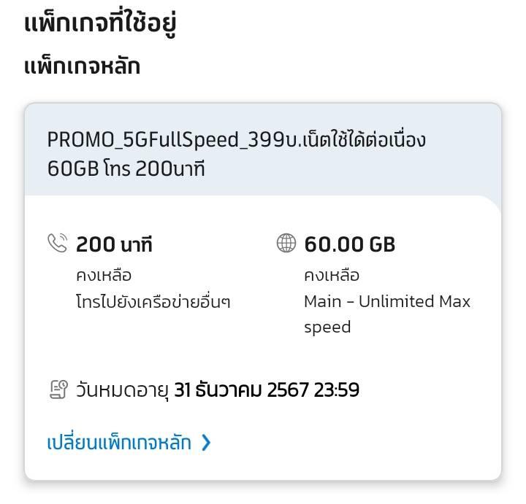Open the เปลี่ยนแพ็กเกจหลัก link

[119, 442]
